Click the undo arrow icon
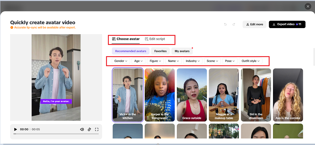 click(x=225, y=24)
